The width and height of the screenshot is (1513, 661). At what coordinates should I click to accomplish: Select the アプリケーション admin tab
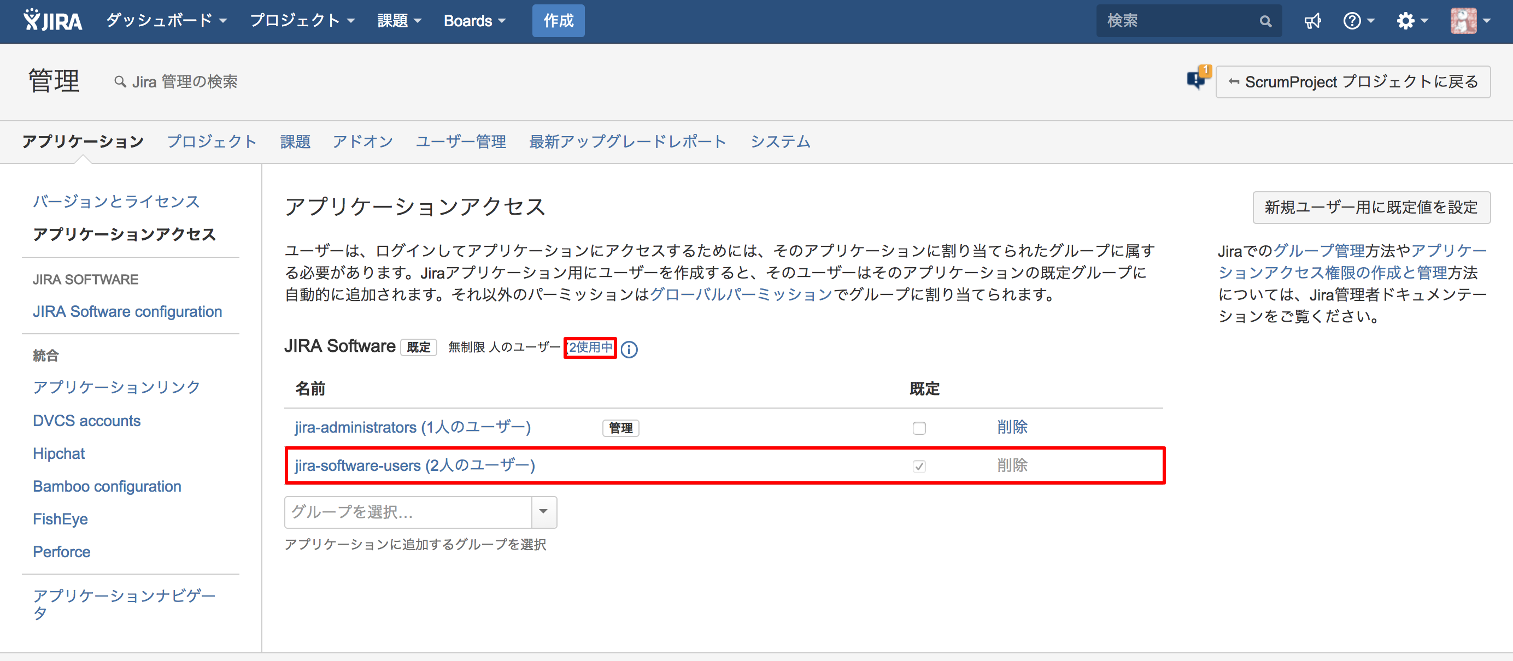83,141
